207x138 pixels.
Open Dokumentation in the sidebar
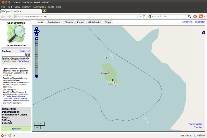(11, 112)
